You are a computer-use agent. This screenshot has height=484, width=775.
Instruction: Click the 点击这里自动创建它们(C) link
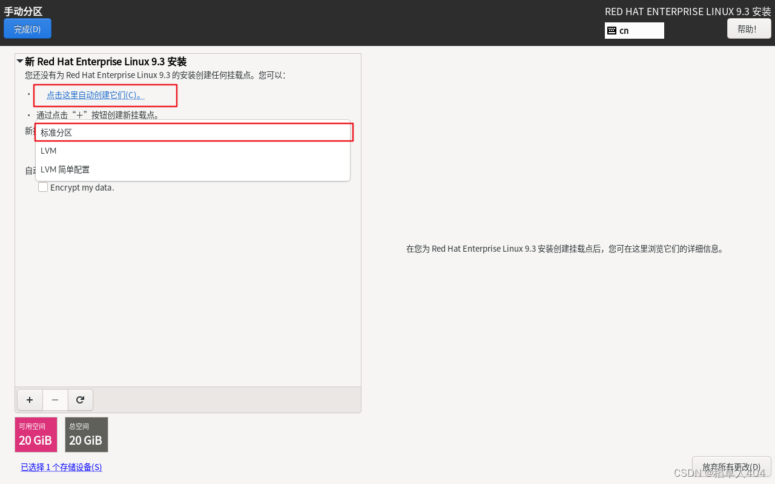[95, 95]
